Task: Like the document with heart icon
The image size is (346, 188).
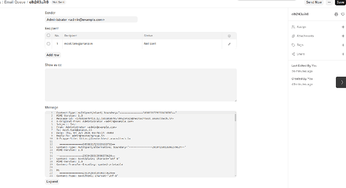Action: click(342, 14)
